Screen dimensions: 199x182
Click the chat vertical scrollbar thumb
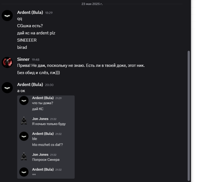point(189,116)
